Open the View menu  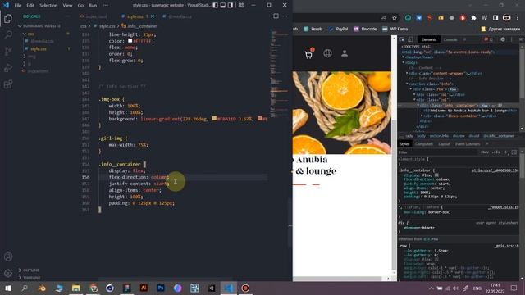pyautogui.click(x=67, y=6)
